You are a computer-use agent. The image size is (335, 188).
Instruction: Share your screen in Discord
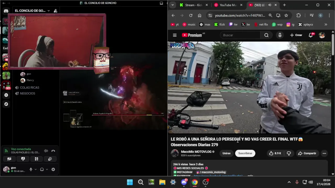click(23, 159)
